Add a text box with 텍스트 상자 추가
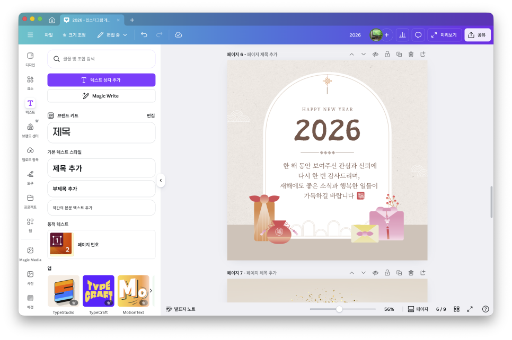The height and width of the screenshot is (340, 512). coord(101,80)
